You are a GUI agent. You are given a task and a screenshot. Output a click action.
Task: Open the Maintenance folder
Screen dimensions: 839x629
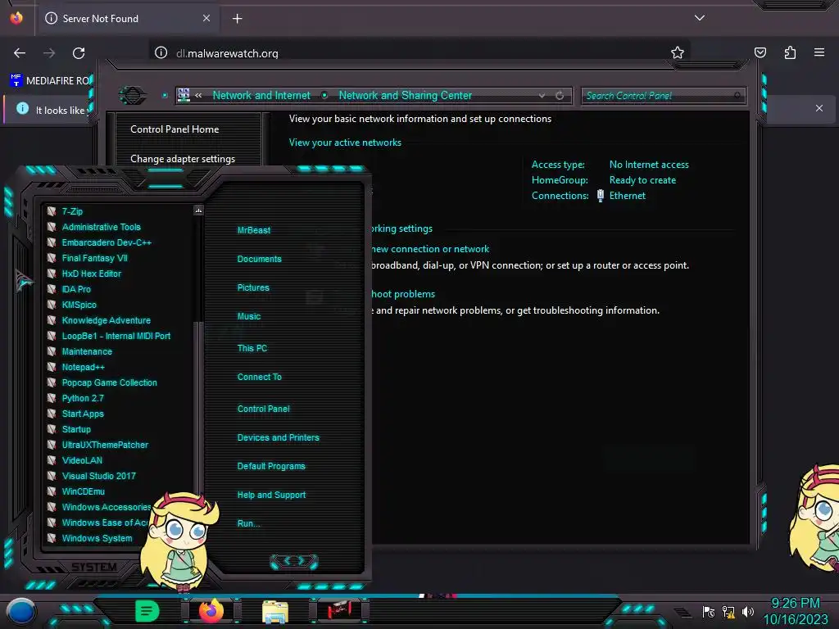point(87,351)
